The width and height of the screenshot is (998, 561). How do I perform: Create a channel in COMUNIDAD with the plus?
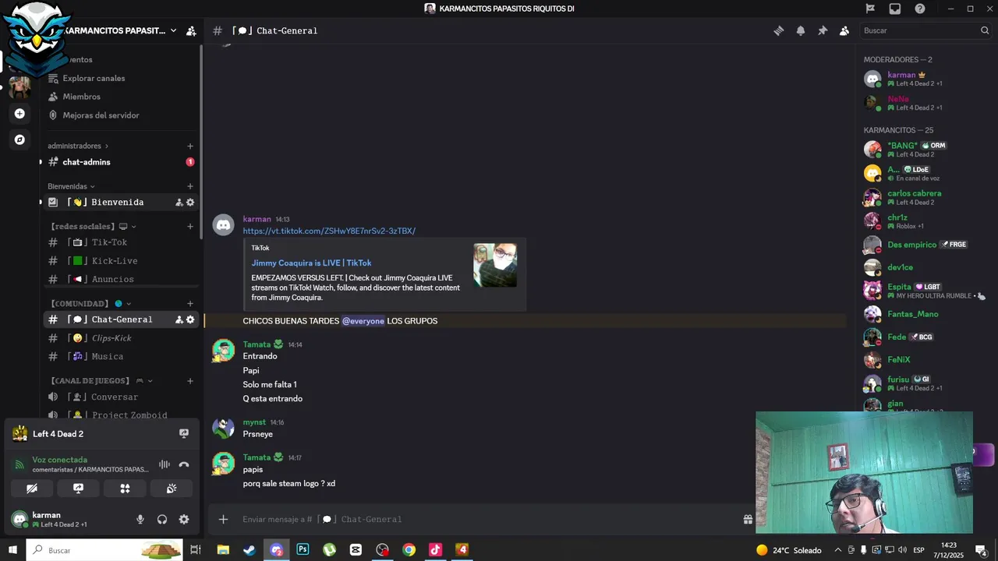coord(190,304)
